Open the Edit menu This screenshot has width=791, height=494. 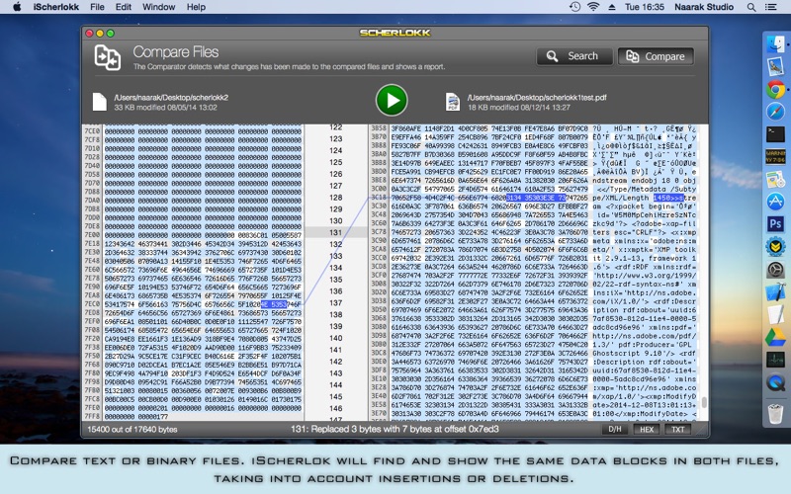tap(127, 6)
